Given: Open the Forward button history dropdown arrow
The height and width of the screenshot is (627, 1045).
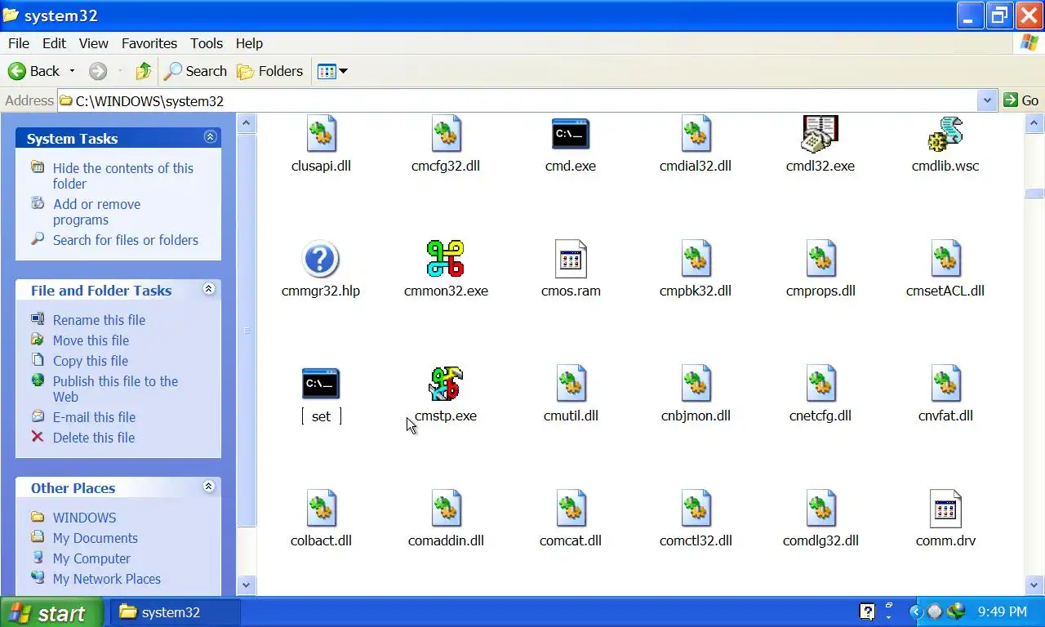Looking at the screenshot, I should click(x=120, y=71).
